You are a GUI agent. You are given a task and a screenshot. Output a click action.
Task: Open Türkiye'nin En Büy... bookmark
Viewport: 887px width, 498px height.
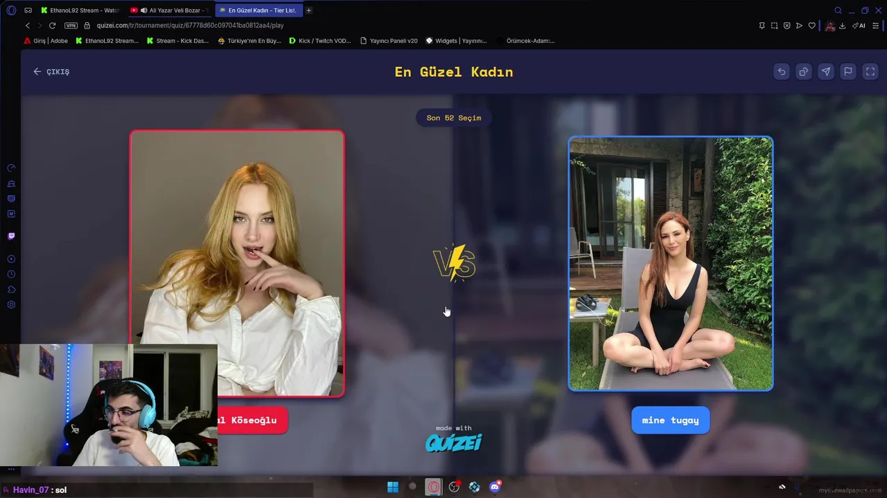tap(249, 41)
